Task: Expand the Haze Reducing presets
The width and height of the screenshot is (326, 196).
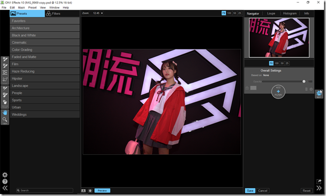Action: click(45, 71)
